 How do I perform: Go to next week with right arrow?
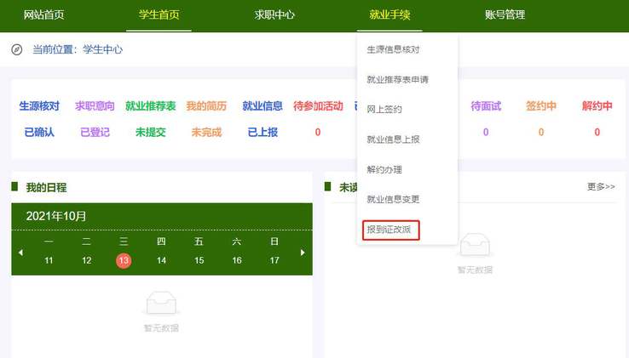click(302, 253)
